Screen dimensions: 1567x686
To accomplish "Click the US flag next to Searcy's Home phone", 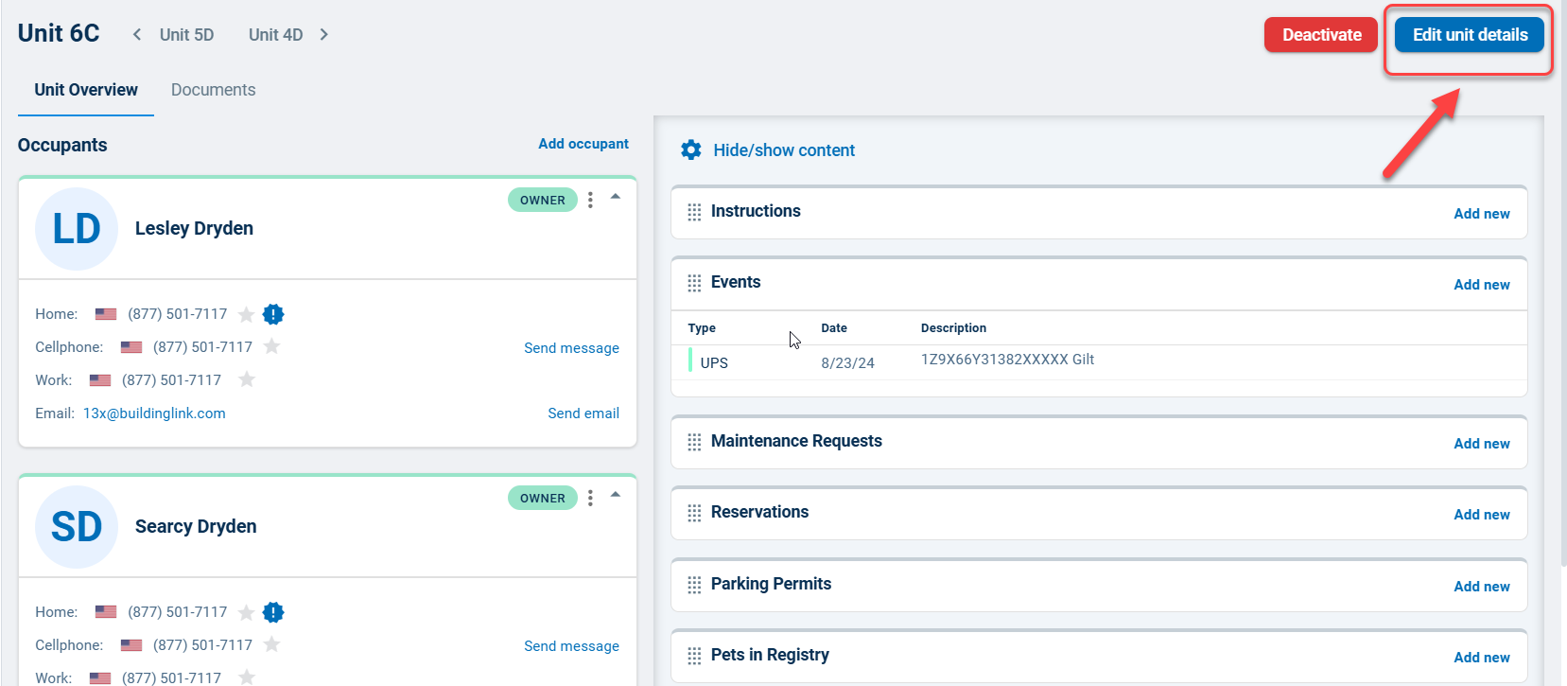I will pyautogui.click(x=106, y=612).
